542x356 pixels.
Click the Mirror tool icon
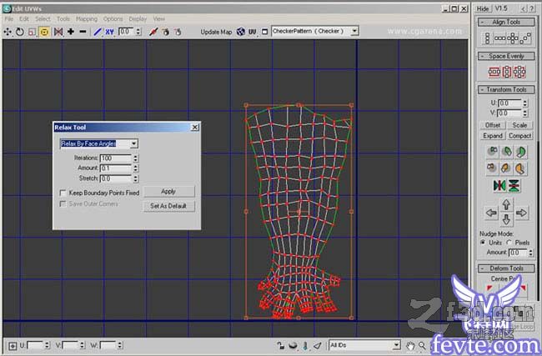tap(58, 32)
